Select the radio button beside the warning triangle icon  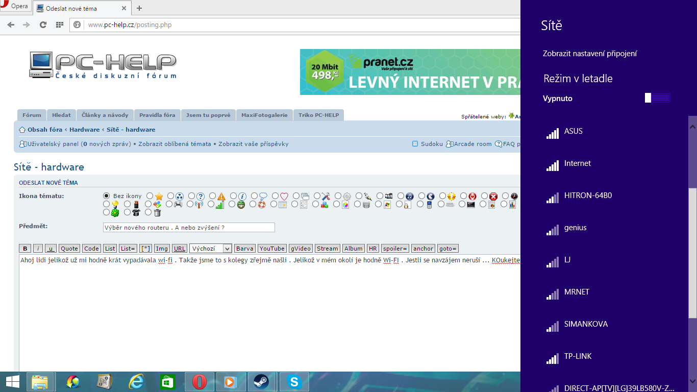(x=213, y=195)
